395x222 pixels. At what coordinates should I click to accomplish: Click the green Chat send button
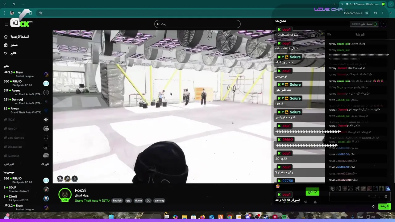384,206
